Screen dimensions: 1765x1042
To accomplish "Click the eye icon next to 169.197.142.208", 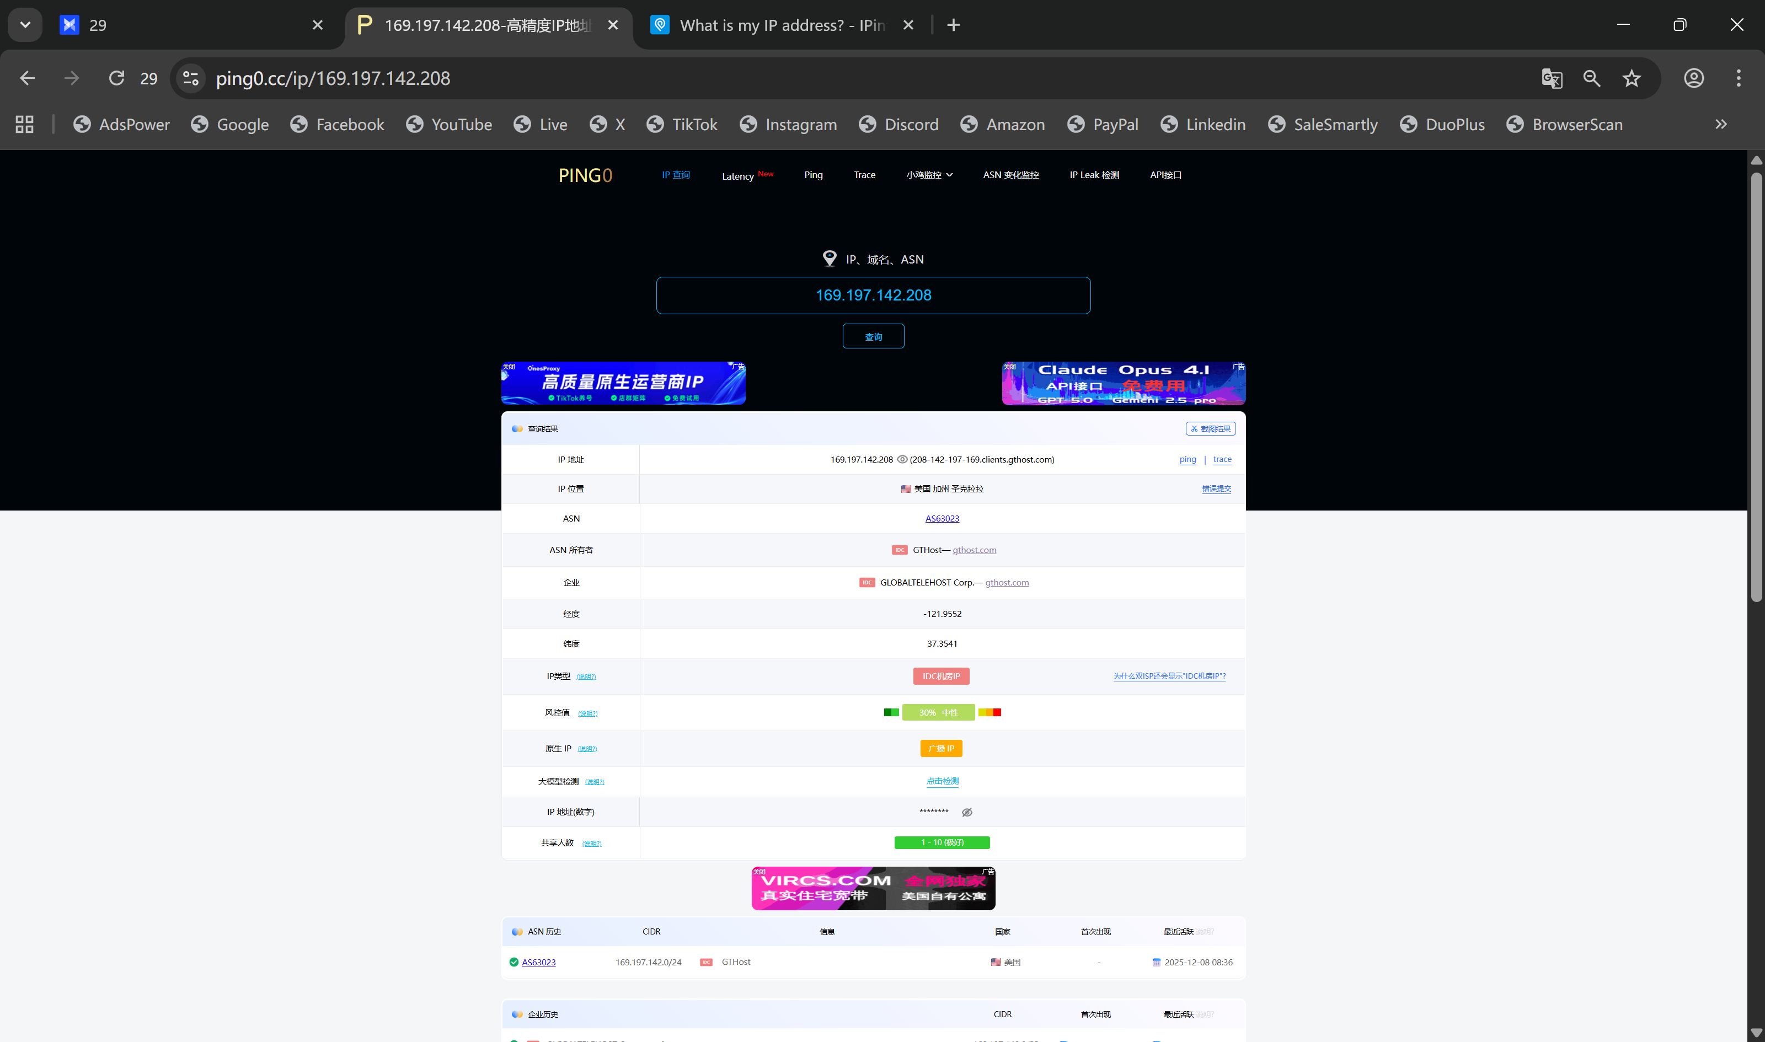I will [x=902, y=459].
